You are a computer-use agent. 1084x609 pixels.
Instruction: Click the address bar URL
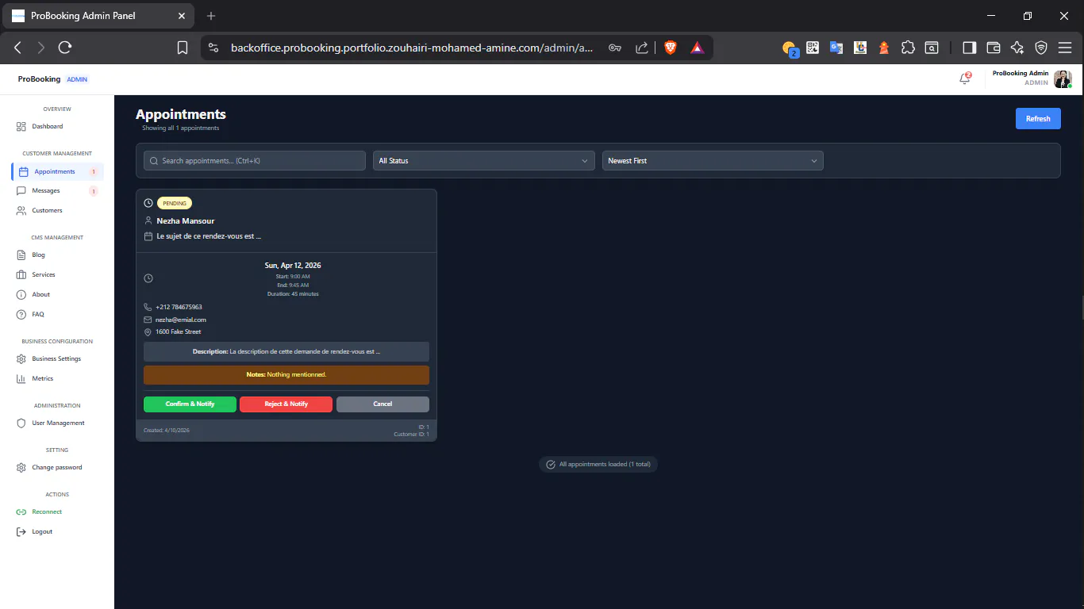tap(412, 48)
